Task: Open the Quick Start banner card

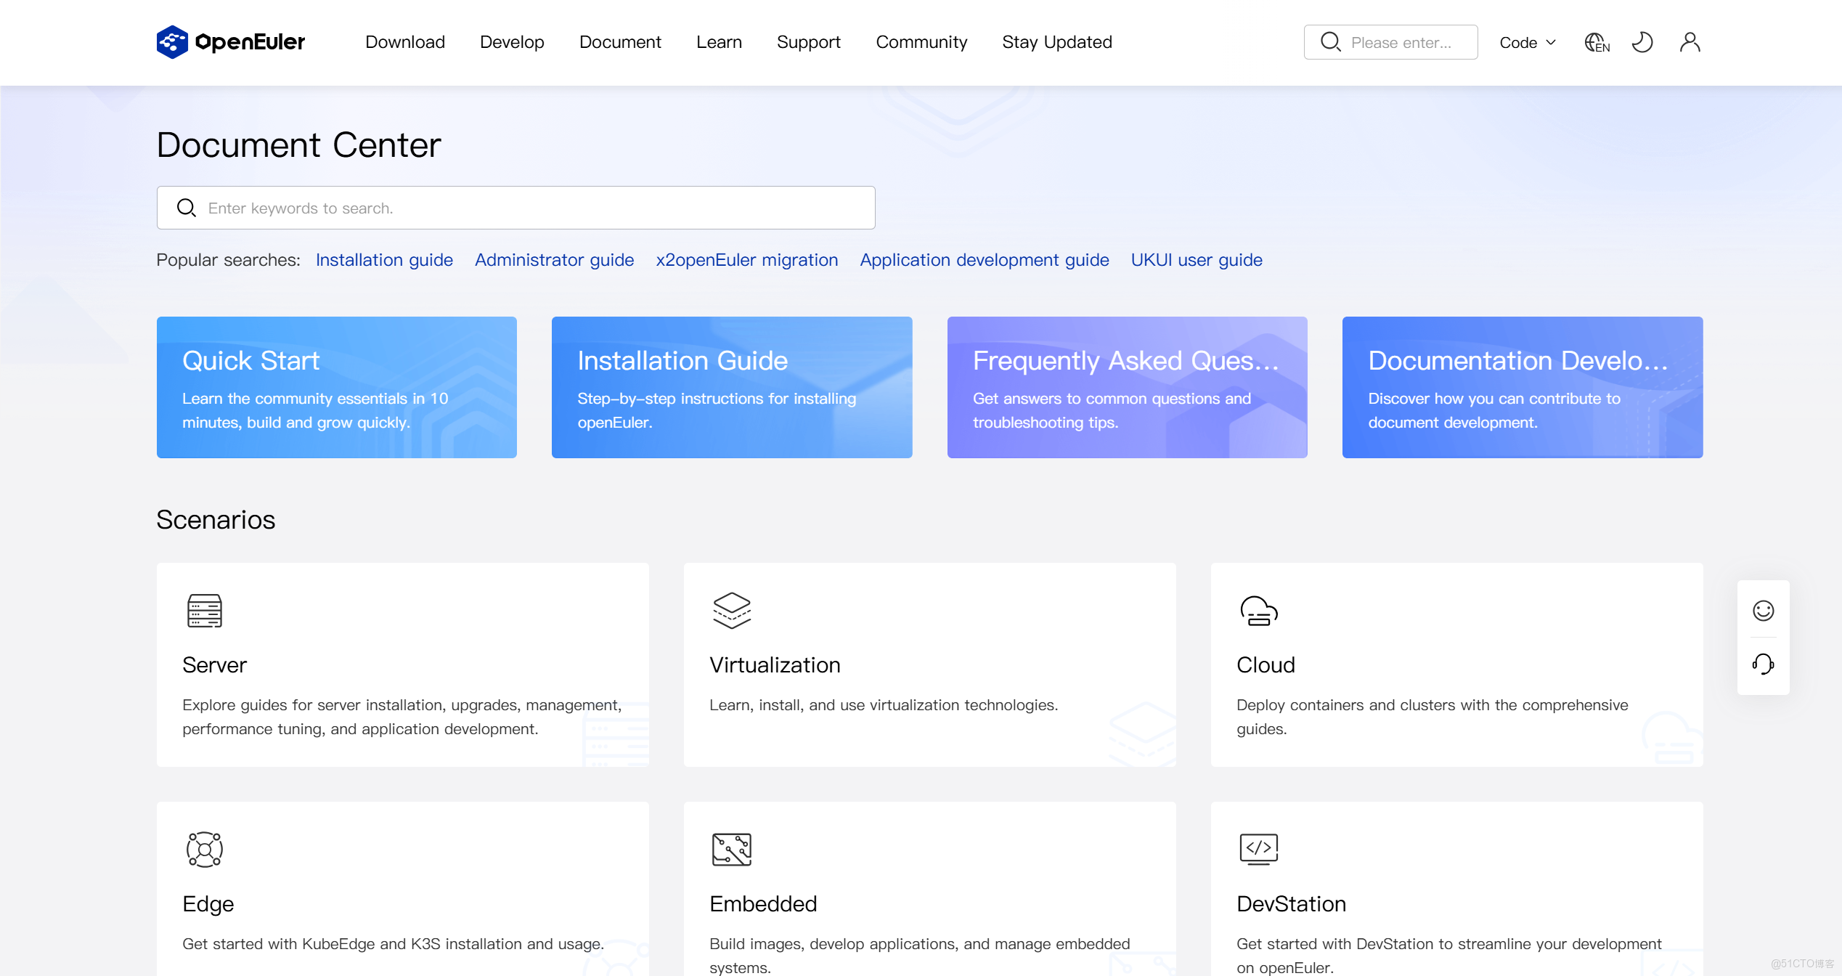Action: [336, 387]
